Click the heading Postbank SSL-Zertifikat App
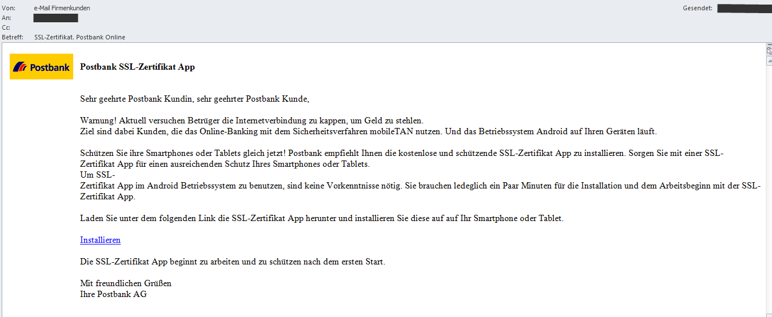The width and height of the screenshot is (772, 317). 137,67
